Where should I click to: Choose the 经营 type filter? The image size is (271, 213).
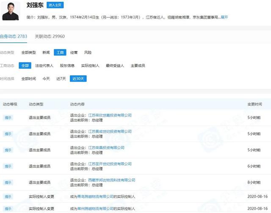[x=74, y=52]
